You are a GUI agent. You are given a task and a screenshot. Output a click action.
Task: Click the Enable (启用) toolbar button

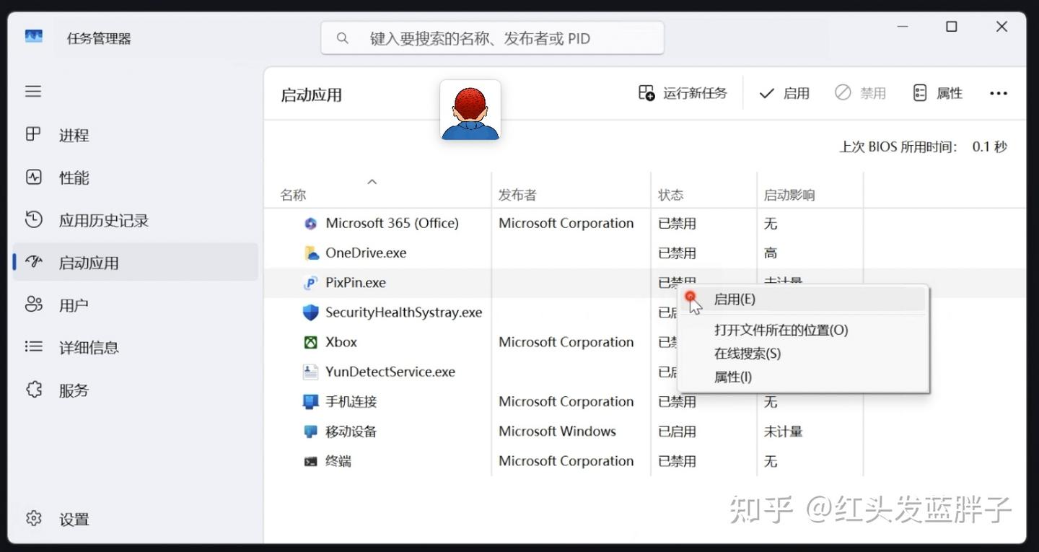pyautogui.click(x=784, y=93)
